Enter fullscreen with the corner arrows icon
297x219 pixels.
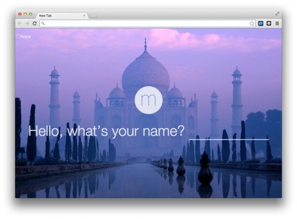277,14
